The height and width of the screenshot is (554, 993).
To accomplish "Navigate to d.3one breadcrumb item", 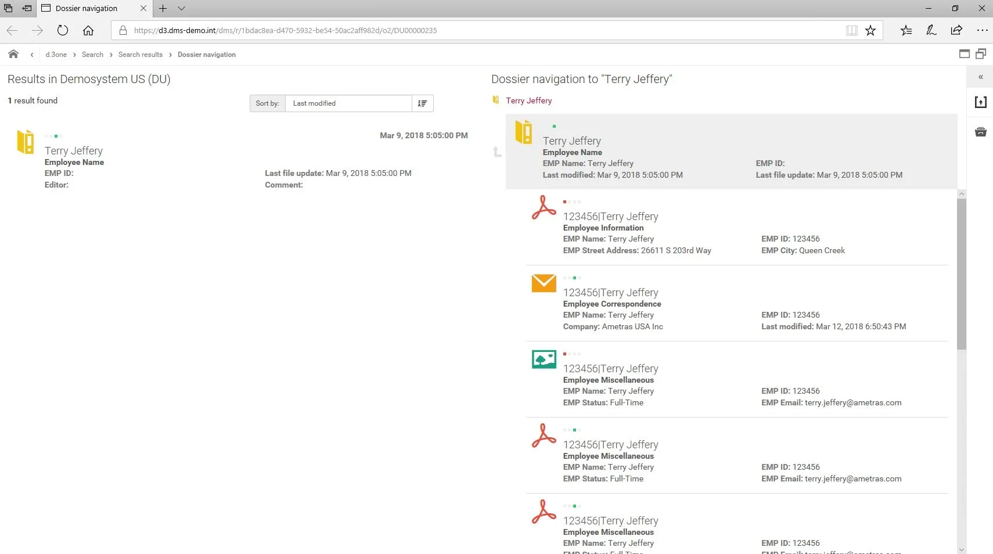I will click(56, 55).
